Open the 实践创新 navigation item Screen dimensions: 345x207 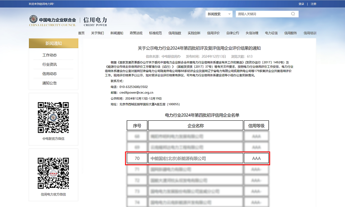[x=194, y=33]
